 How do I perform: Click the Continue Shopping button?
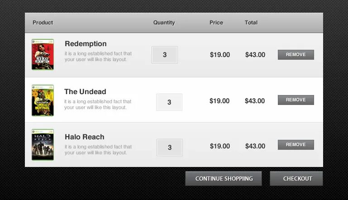coord(224,179)
